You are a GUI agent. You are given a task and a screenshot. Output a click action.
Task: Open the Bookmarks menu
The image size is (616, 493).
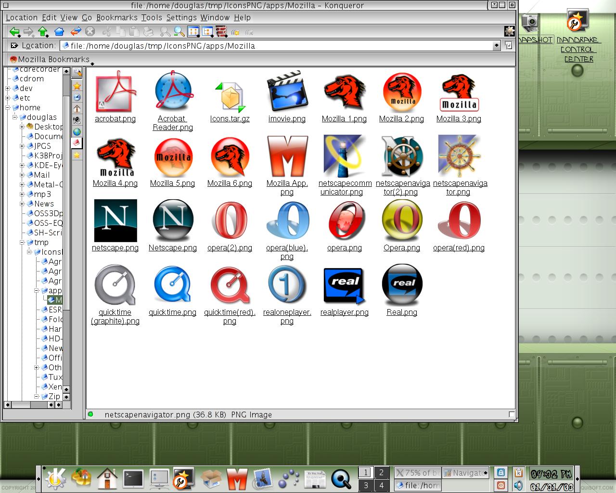tap(117, 17)
